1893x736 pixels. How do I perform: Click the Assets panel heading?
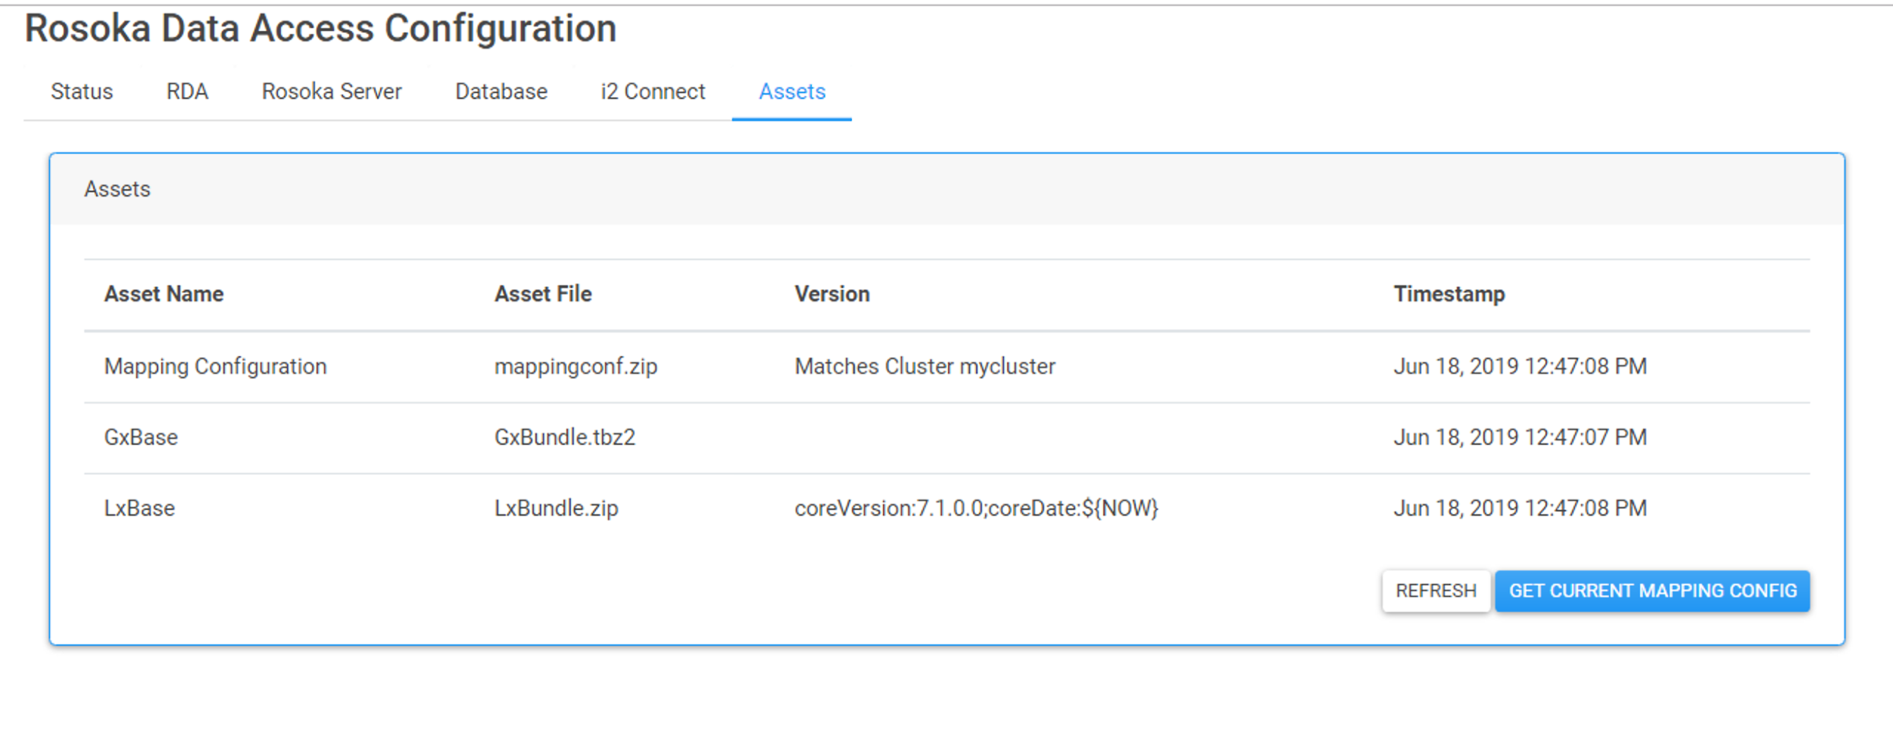(117, 189)
